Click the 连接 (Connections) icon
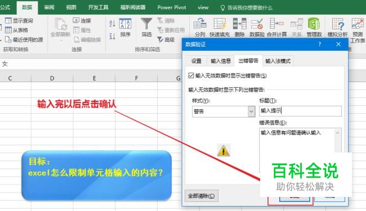The height and width of the screenshot is (211, 366). (76, 20)
